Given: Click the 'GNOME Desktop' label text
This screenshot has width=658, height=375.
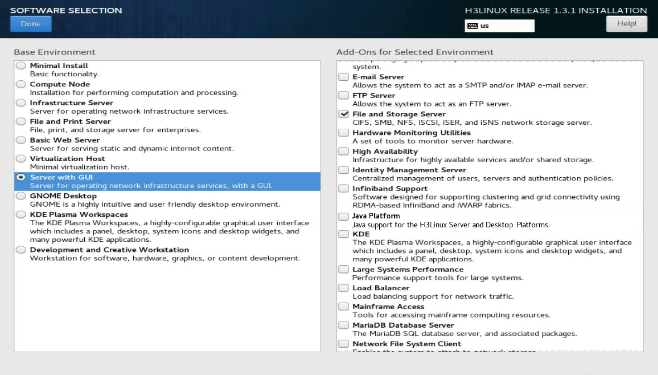Looking at the screenshot, I should (x=64, y=196).
